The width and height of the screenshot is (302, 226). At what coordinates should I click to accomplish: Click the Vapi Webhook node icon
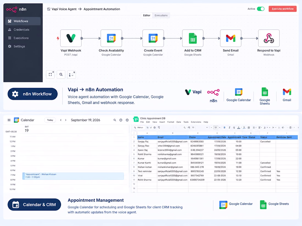pyautogui.click(x=71, y=38)
